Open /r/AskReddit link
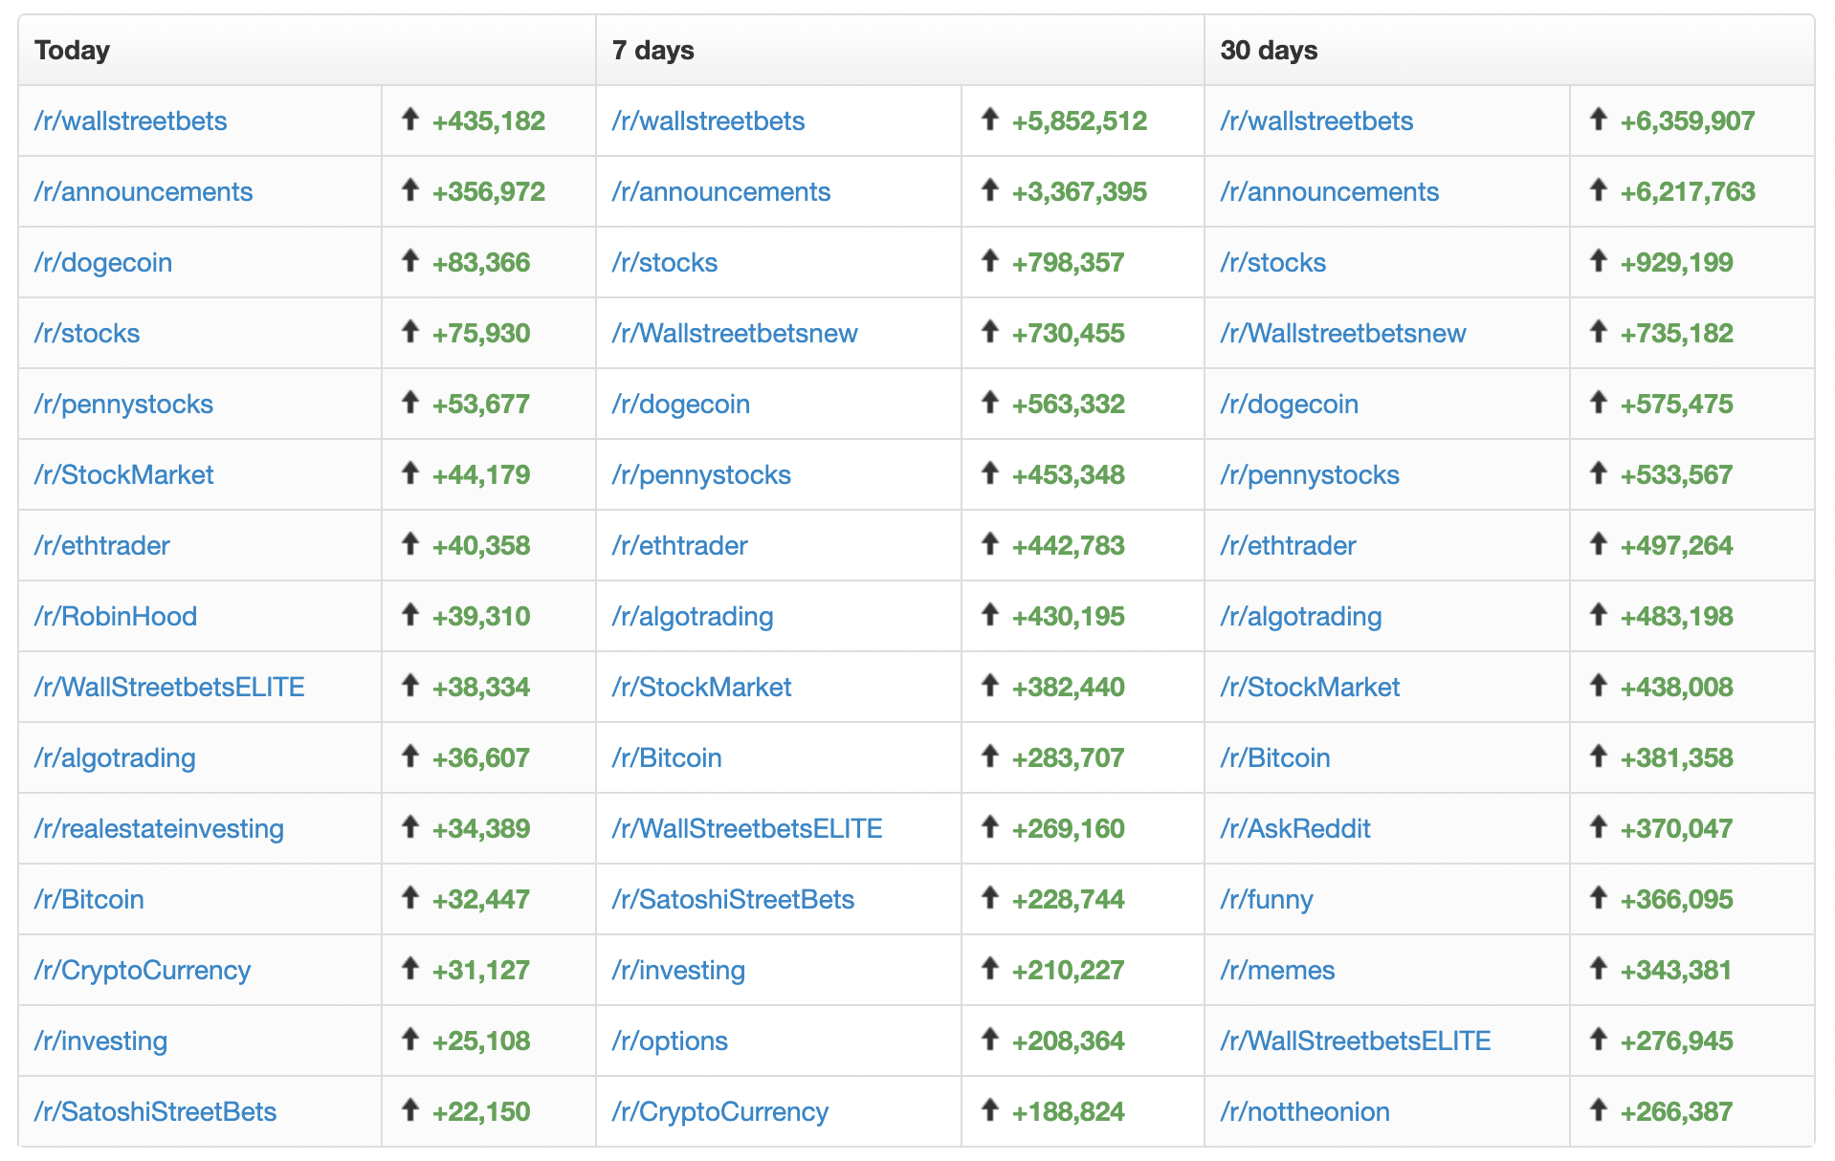Viewport: 1835px width, 1161px height. [1294, 829]
